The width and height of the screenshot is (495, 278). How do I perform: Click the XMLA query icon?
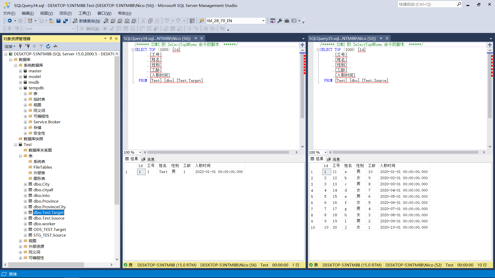(x=127, y=21)
